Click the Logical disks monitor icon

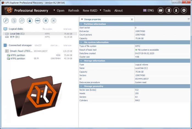pyautogui.click(x=5, y=29)
